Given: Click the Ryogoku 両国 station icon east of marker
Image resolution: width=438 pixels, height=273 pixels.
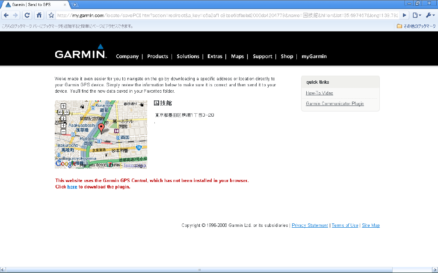Looking at the screenshot, I should coord(118,138).
